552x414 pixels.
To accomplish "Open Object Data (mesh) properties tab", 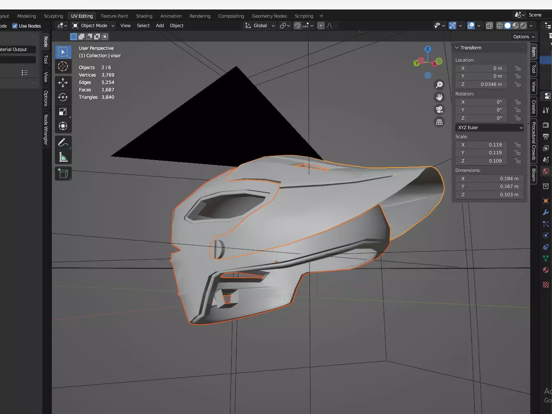I will pyautogui.click(x=546, y=258).
